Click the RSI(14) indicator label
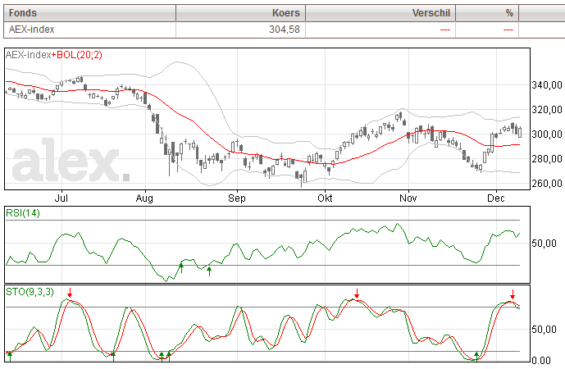The width and height of the screenshot is (565, 369). [x=23, y=213]
